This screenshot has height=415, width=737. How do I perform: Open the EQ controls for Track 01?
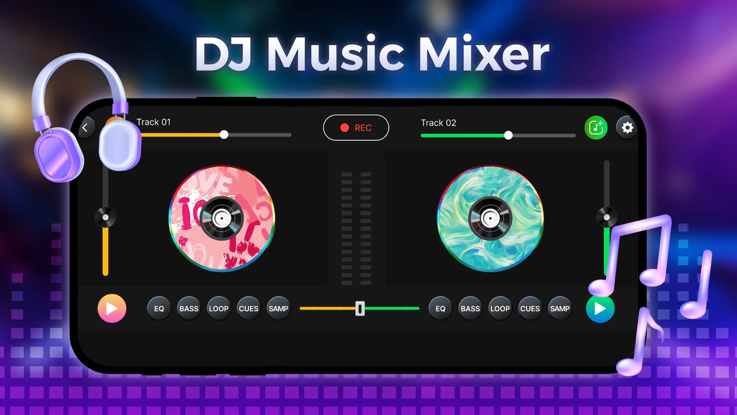pyautogui.click(x=159, y=308)
